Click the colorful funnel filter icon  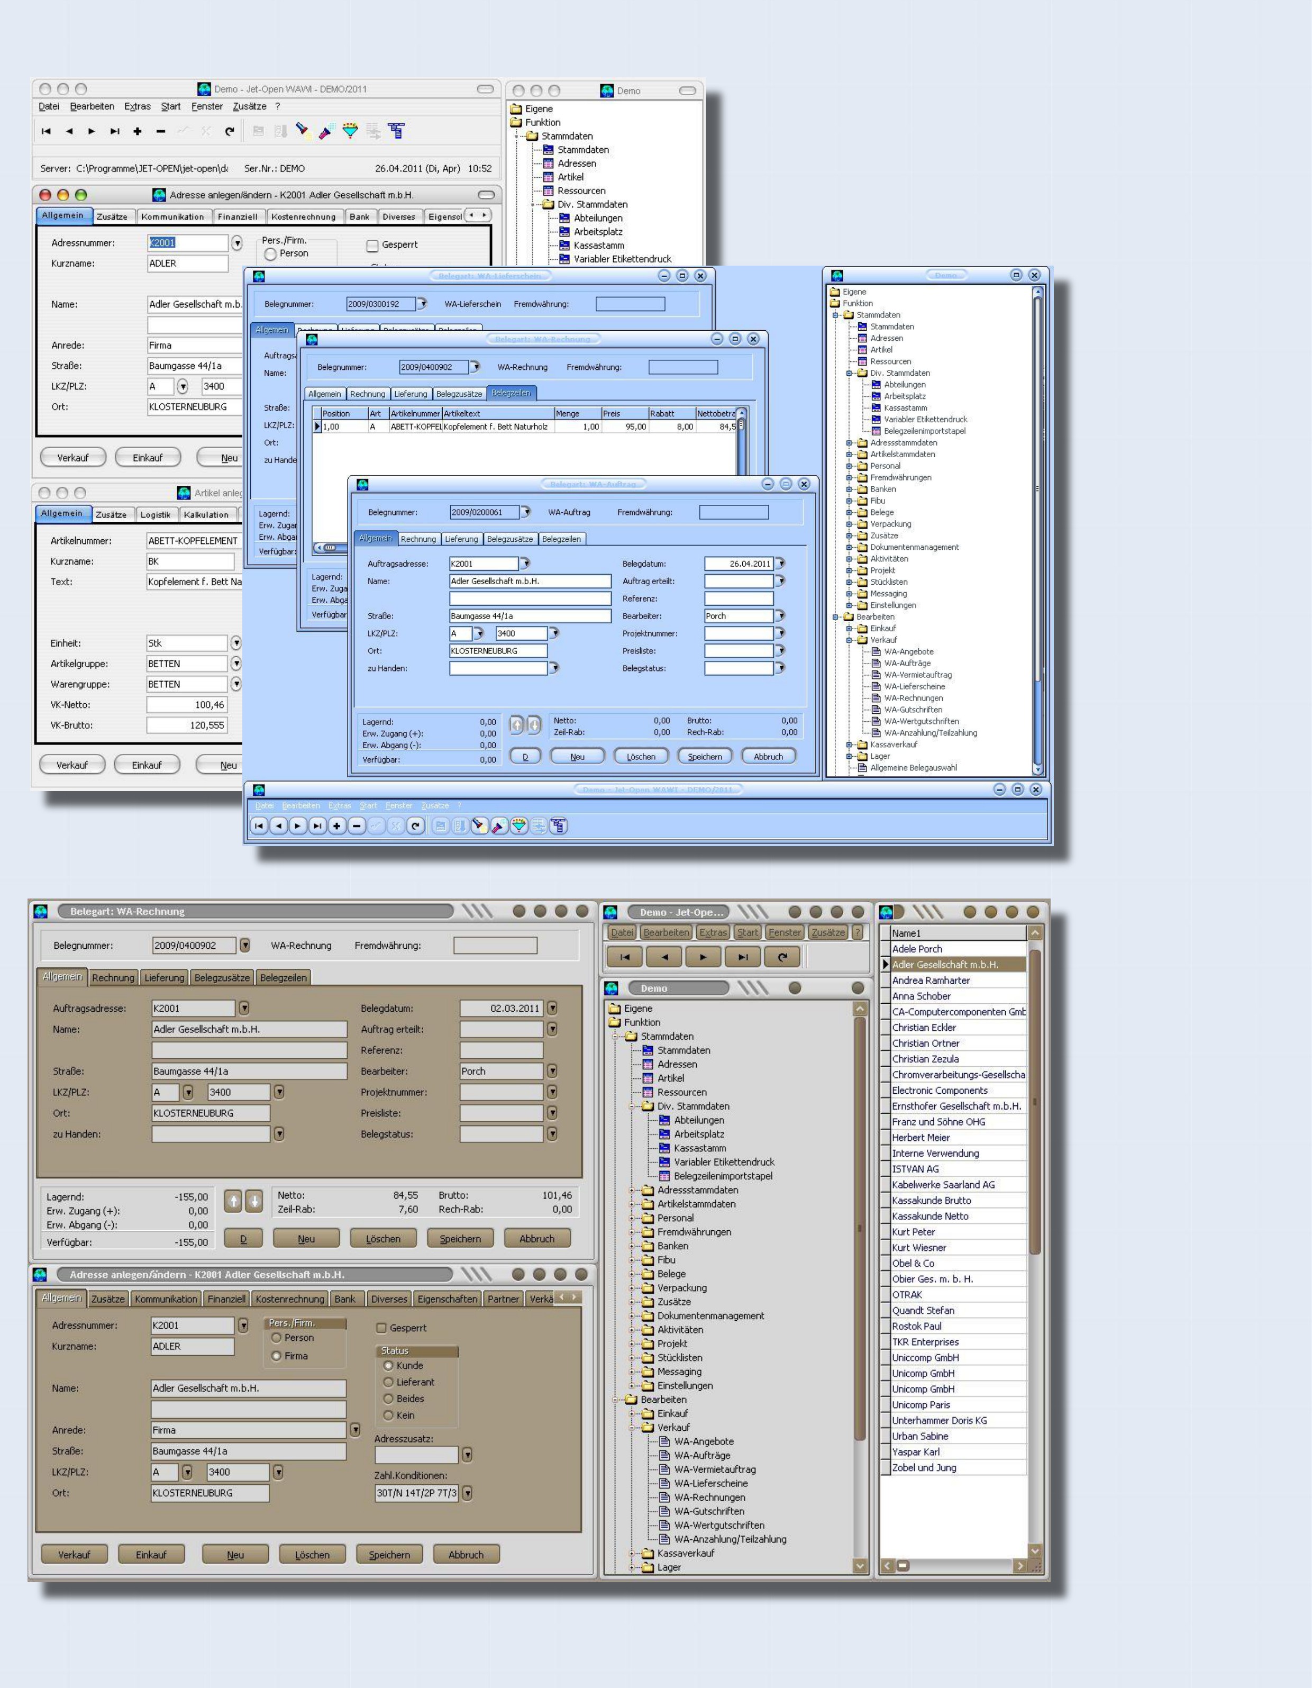coord(350,131)
